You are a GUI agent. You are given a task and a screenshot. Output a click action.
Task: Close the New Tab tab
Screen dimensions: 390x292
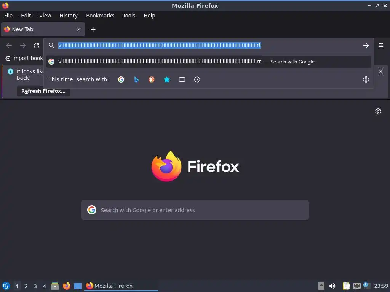click(x=79, y=29)
